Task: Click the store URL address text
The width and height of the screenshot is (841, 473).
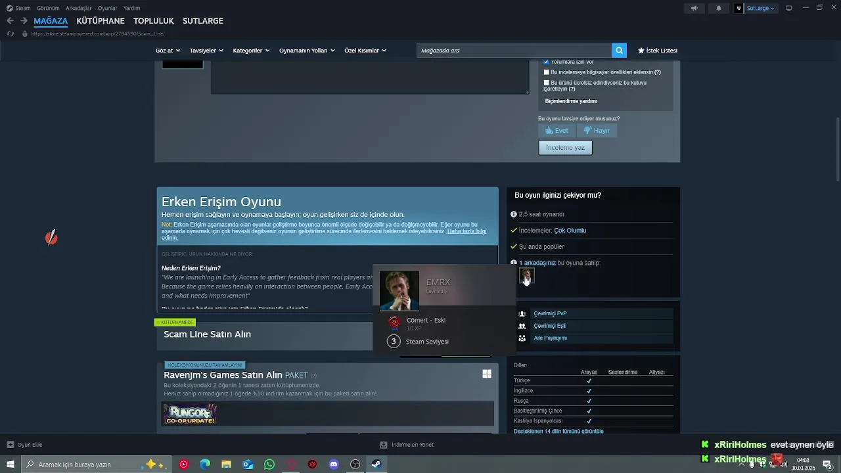Action: pos(97,34)
